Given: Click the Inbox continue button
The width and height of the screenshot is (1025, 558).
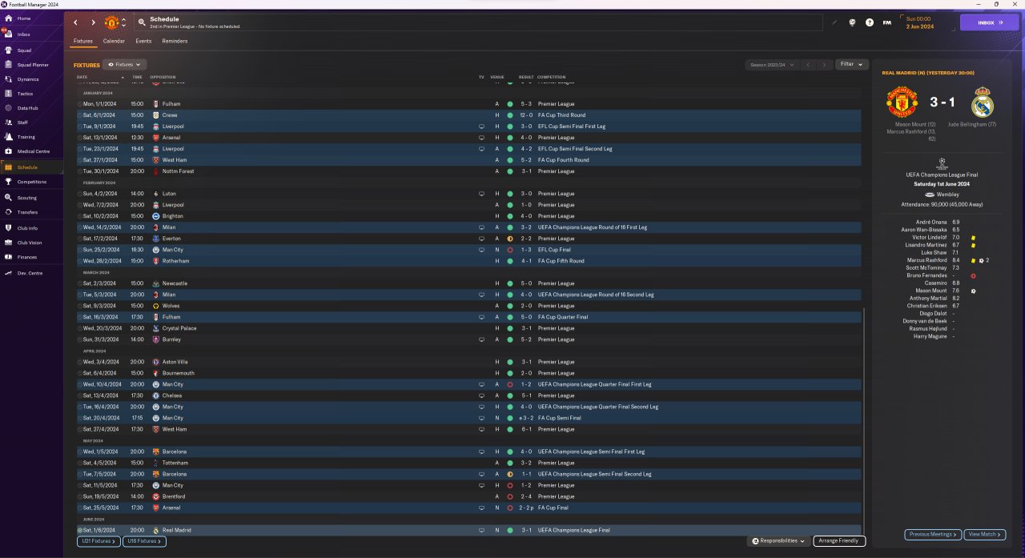Looking at the screenshot, I should pos(990,22).
